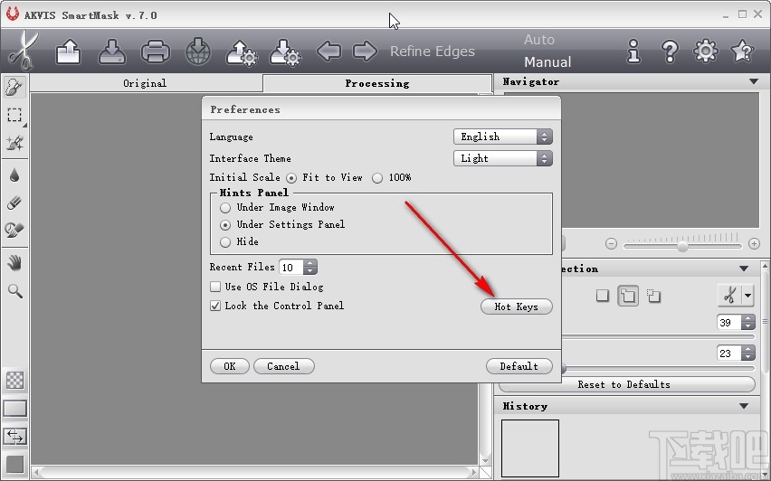
Task: Select Under Settings Panel radio button
Action: click(x=225, y=225)
